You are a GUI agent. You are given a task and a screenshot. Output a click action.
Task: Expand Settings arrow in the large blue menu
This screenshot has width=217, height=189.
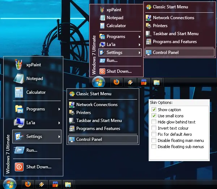click(x=59, y=136)
